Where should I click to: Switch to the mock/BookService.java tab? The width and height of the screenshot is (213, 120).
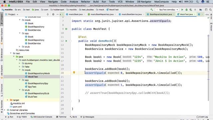coord(131,14)
